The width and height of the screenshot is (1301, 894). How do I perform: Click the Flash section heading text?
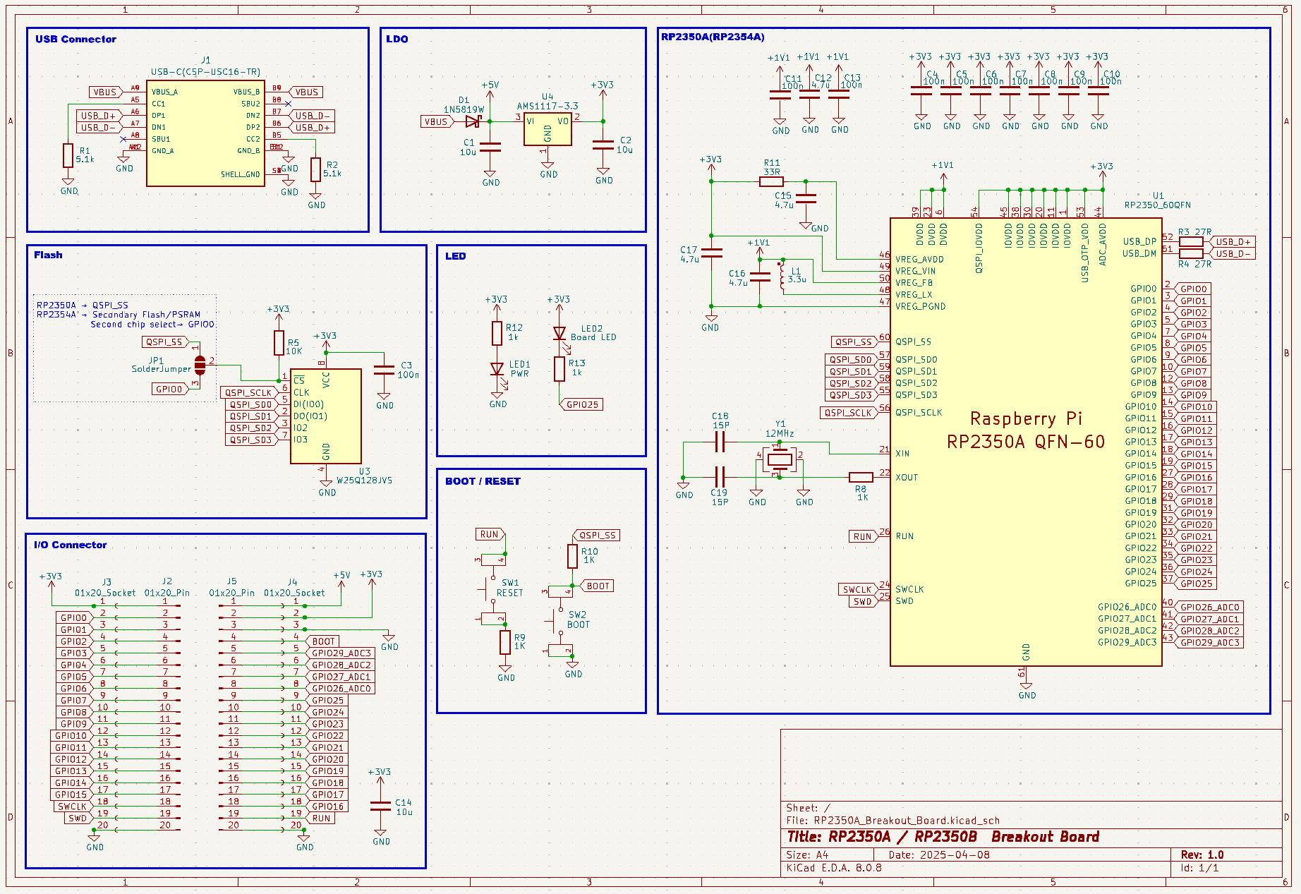click(x=48, y=255)
